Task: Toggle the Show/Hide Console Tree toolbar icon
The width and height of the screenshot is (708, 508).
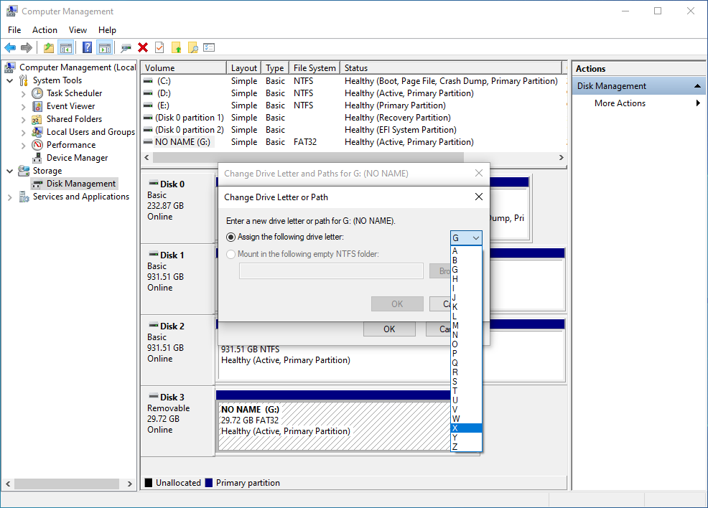Action: (65, 47)
